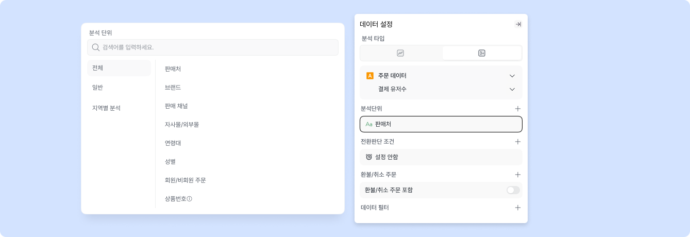Click the 설정 안함 condition field
This screenshot has height=237, width=690.
coord(441,157)
